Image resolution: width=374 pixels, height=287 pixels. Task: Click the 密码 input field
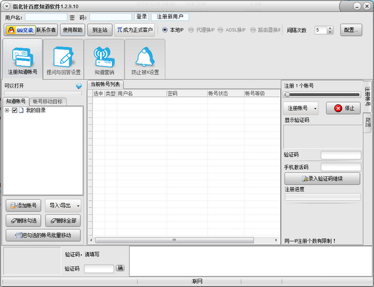(x=111, y=17)
